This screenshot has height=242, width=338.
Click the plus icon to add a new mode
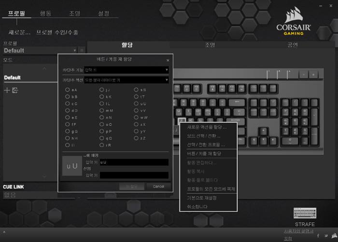point(7,90)
